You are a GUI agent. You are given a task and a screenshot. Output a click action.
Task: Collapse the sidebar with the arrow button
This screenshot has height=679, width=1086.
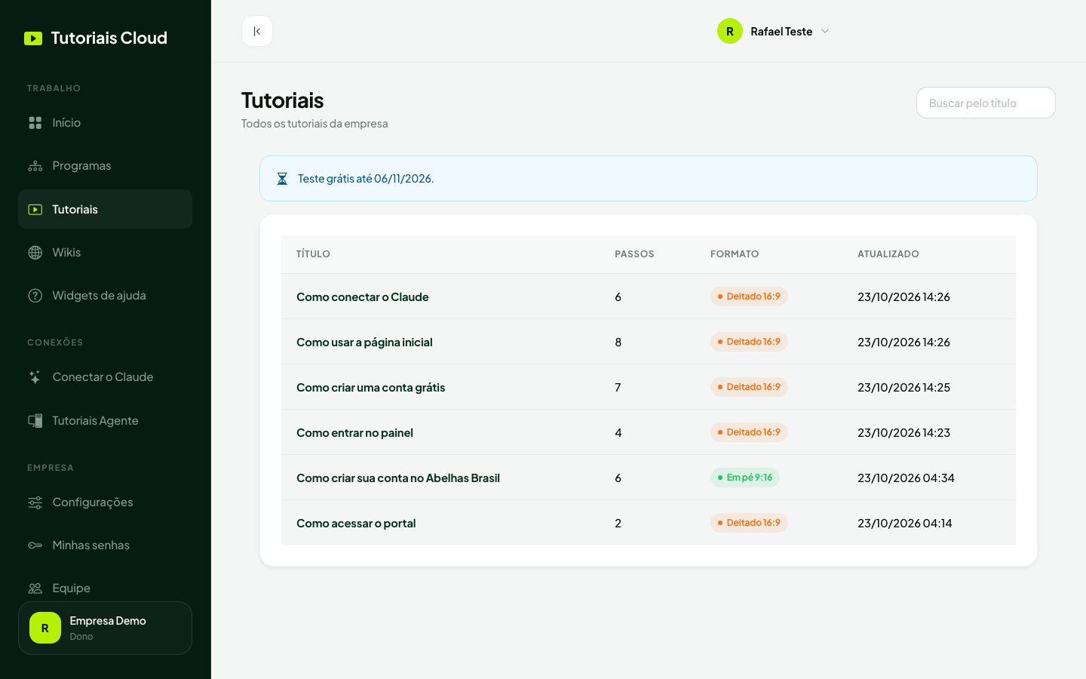click(257, 31)
